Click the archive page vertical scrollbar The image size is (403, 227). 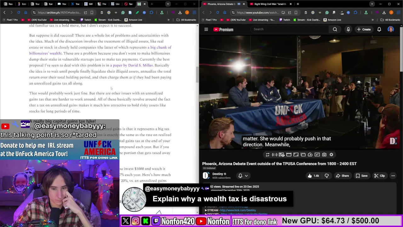(x=197, y=75)
